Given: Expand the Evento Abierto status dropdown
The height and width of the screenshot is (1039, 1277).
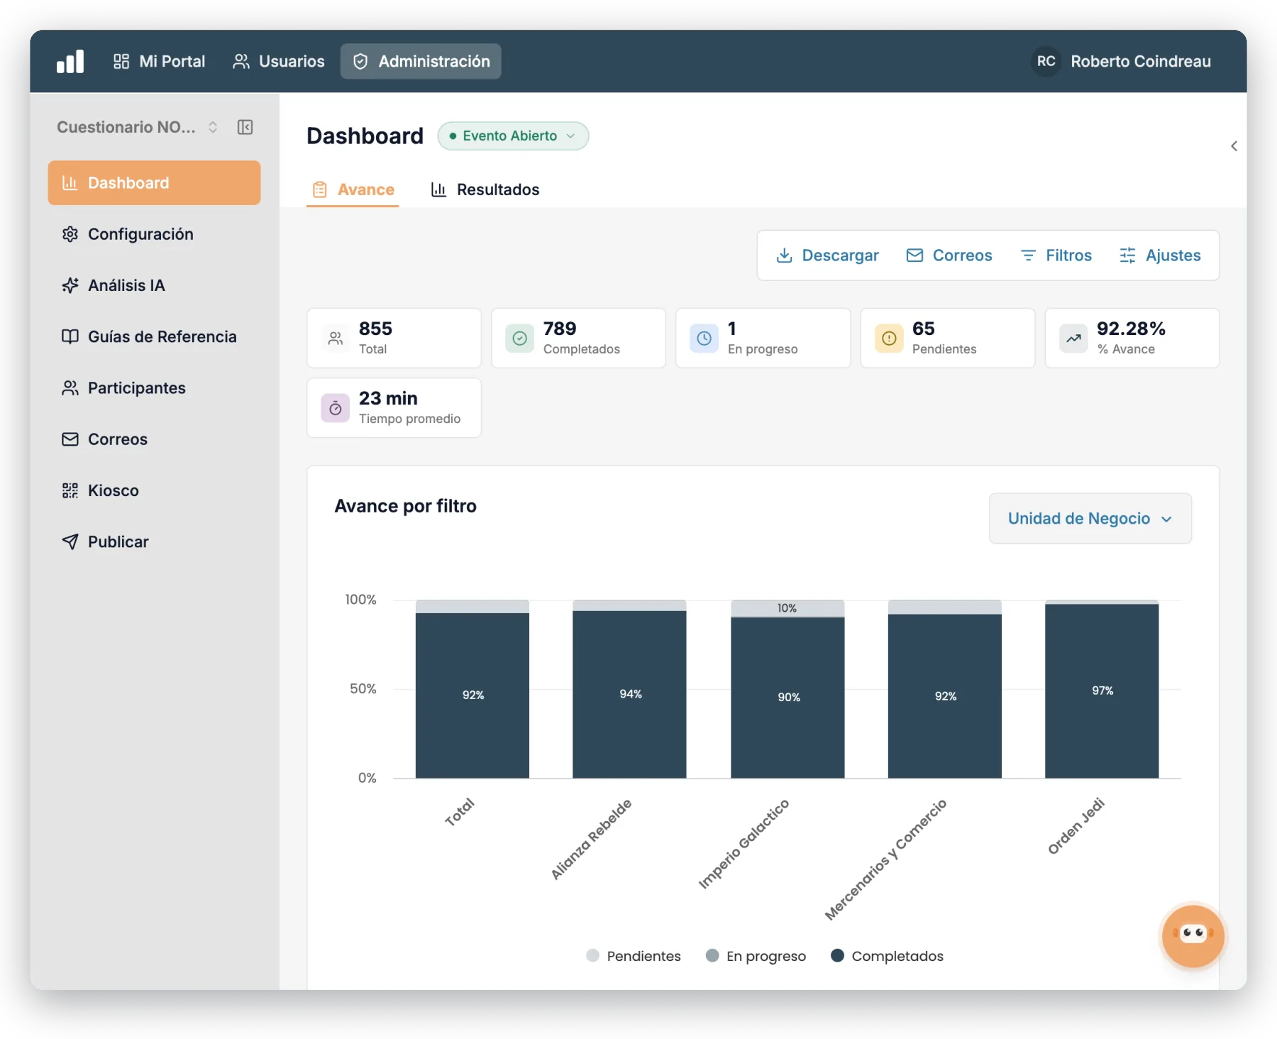Looking at the screenshot, I should (513, 136).
